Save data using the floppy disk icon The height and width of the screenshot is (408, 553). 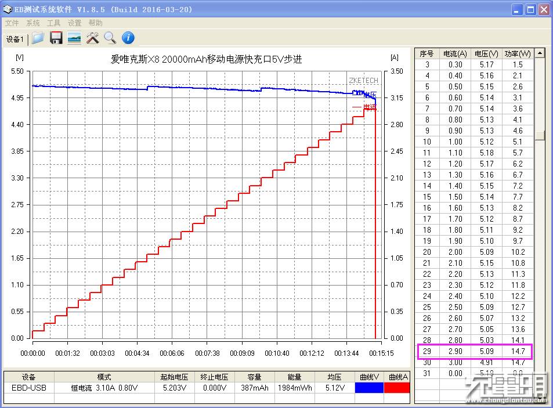point(56,38)
